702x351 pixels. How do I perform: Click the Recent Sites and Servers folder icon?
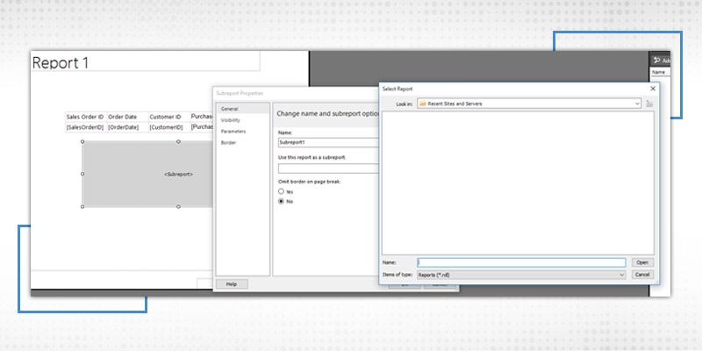click(x=423, y=104)
